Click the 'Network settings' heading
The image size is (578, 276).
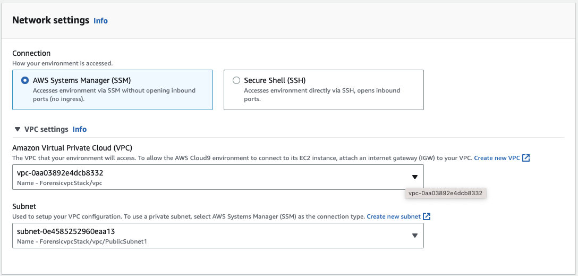51,20
